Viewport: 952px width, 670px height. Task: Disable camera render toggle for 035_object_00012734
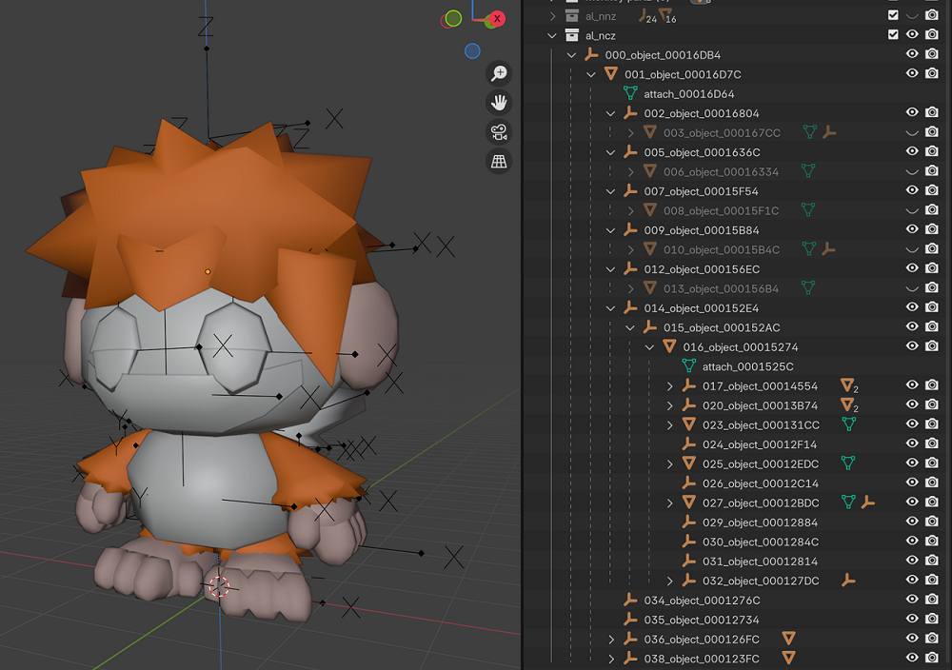[x=932, y=620]
